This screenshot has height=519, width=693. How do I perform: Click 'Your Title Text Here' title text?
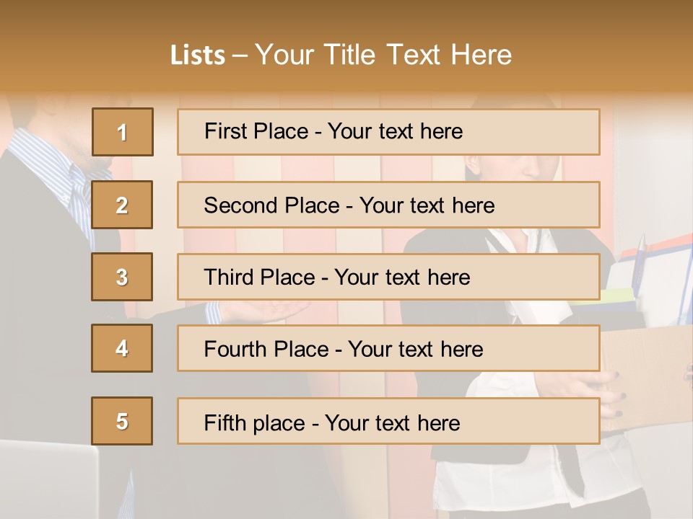click(x=383, y=55)
